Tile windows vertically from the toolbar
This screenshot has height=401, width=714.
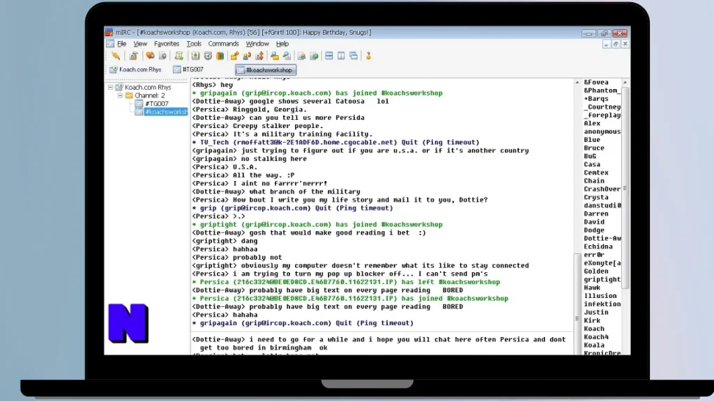click(x=341, y=56)
